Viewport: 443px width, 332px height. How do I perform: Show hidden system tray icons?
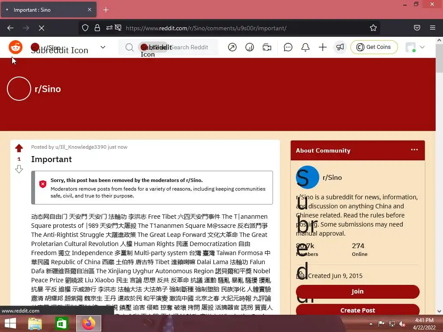point(371,323)
